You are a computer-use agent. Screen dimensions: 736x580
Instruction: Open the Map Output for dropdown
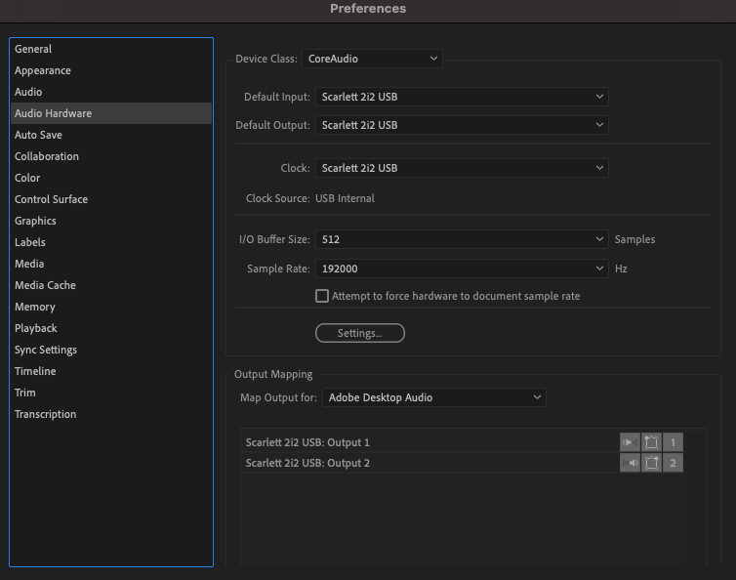(x=434, y=397)
